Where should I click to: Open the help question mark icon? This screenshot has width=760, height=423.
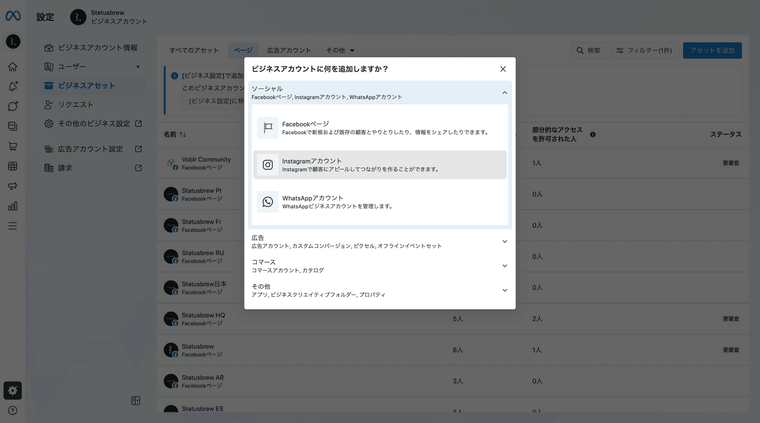point(13,411)
